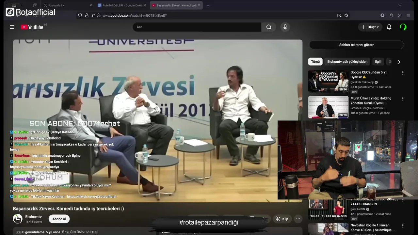Select the İlgili filter chip

(378, 61)
